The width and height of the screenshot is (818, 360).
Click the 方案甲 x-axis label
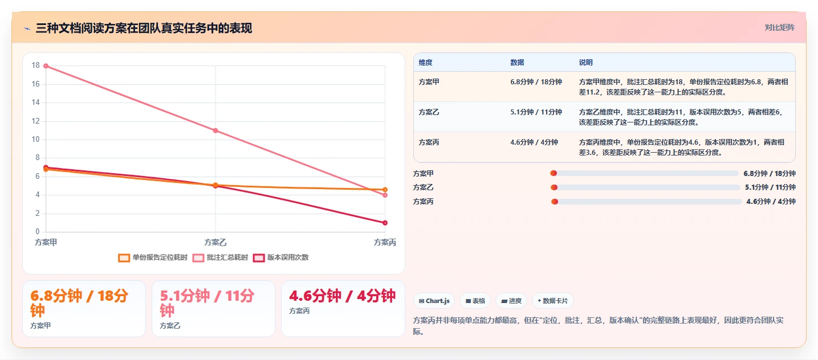46,242
